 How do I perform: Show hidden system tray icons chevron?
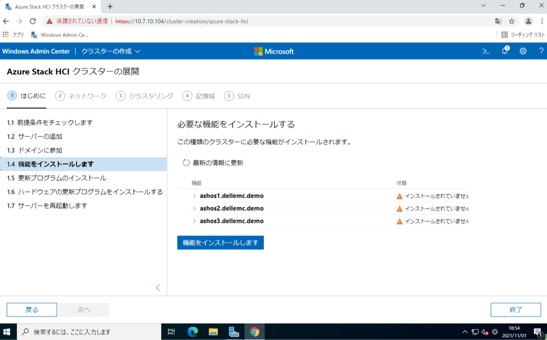pos(465,332)
